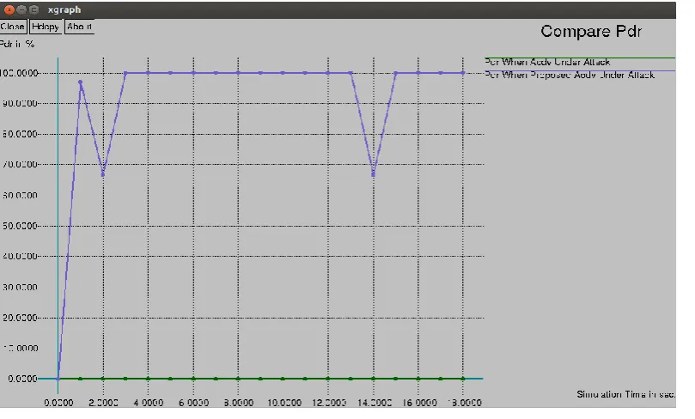This screenshot has height=419, width=695.
Task: Click the window maximize icon
Action: [x=34, y=9]
